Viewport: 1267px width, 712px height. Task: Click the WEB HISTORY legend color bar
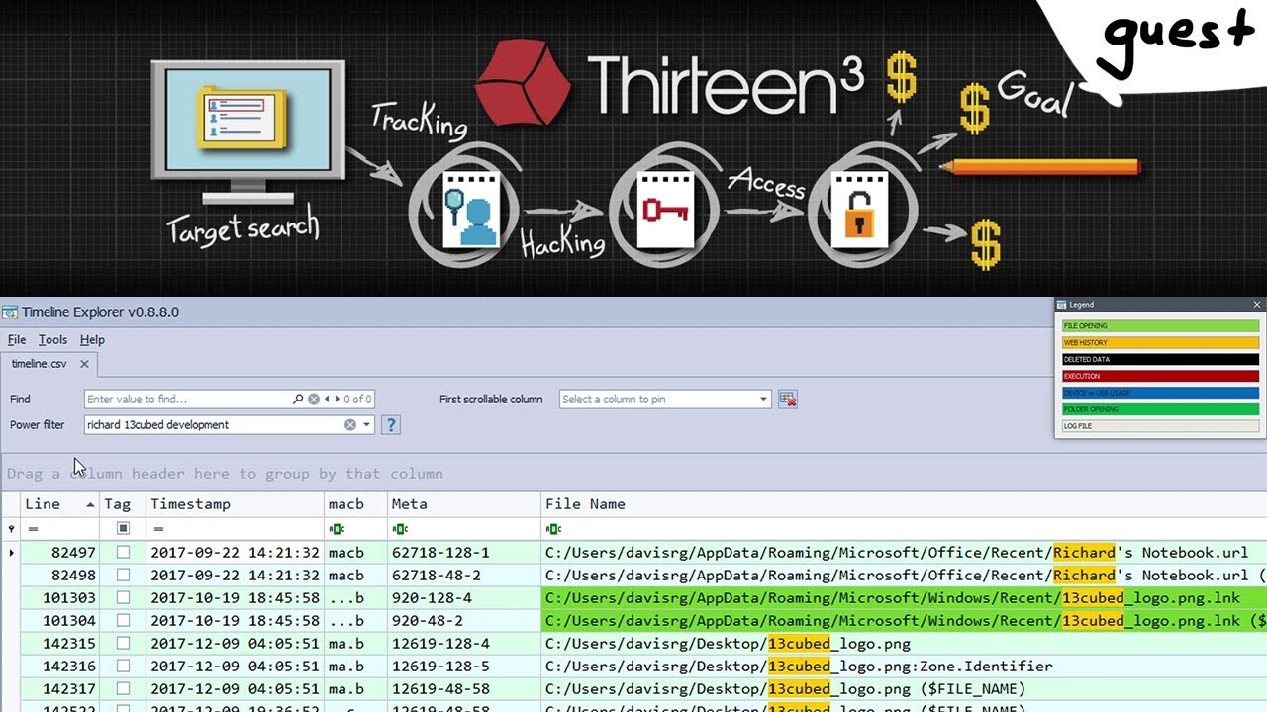click(x=1160, y=343)
